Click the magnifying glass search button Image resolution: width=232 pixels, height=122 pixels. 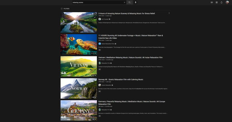click(130, 2)
